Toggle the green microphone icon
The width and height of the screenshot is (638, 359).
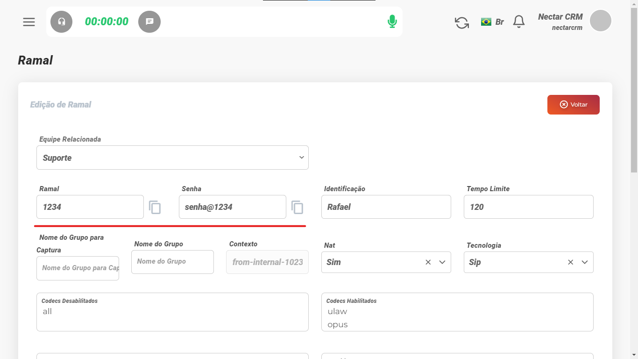tap(392, 22)
